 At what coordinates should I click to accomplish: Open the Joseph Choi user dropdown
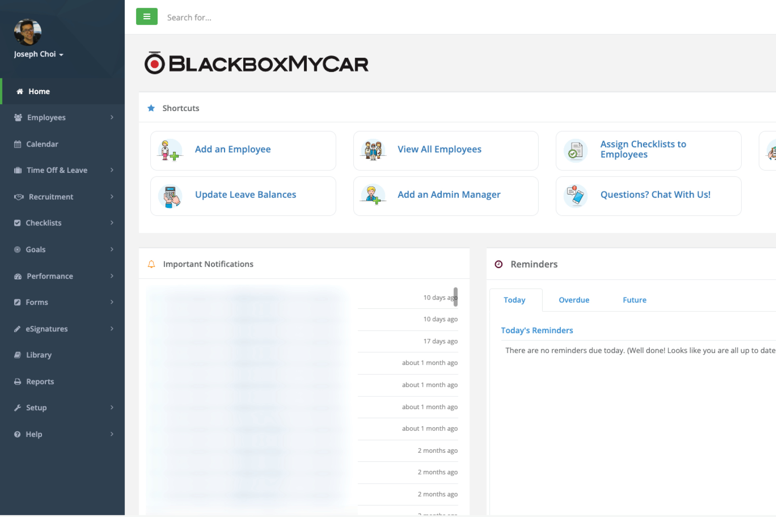pos(39,54)
